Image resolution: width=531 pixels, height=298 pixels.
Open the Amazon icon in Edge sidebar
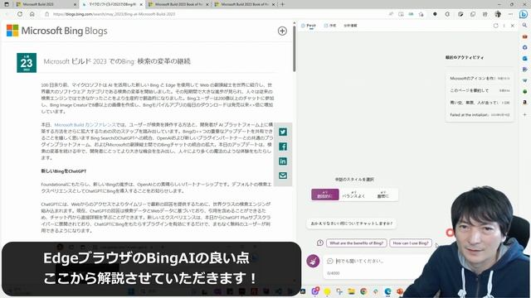524,102
